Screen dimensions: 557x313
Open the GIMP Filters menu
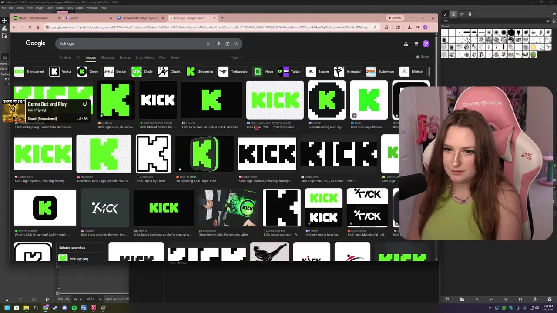click(x=80, y=8)
